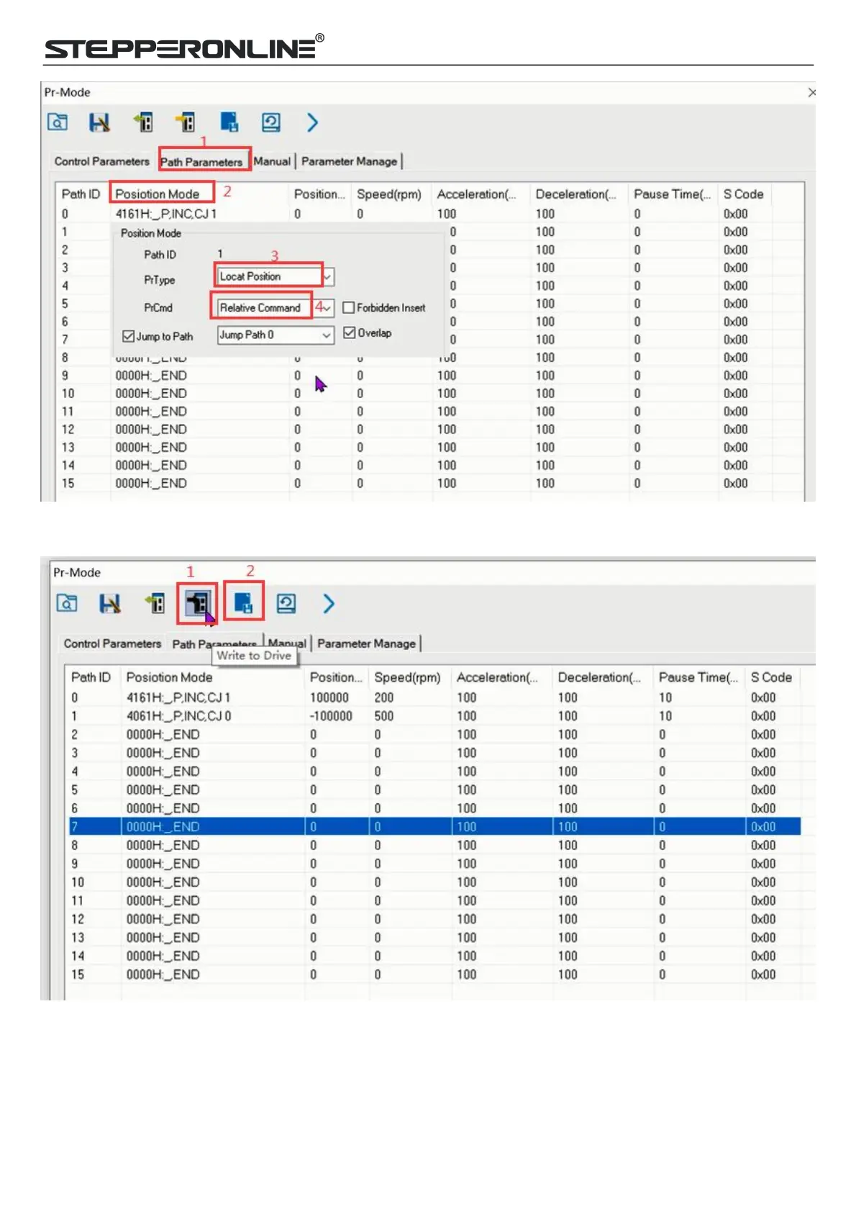Click the Write to Drive tooltip
The height and width of the screenshot is (1212, 856).
pos(254,655)
